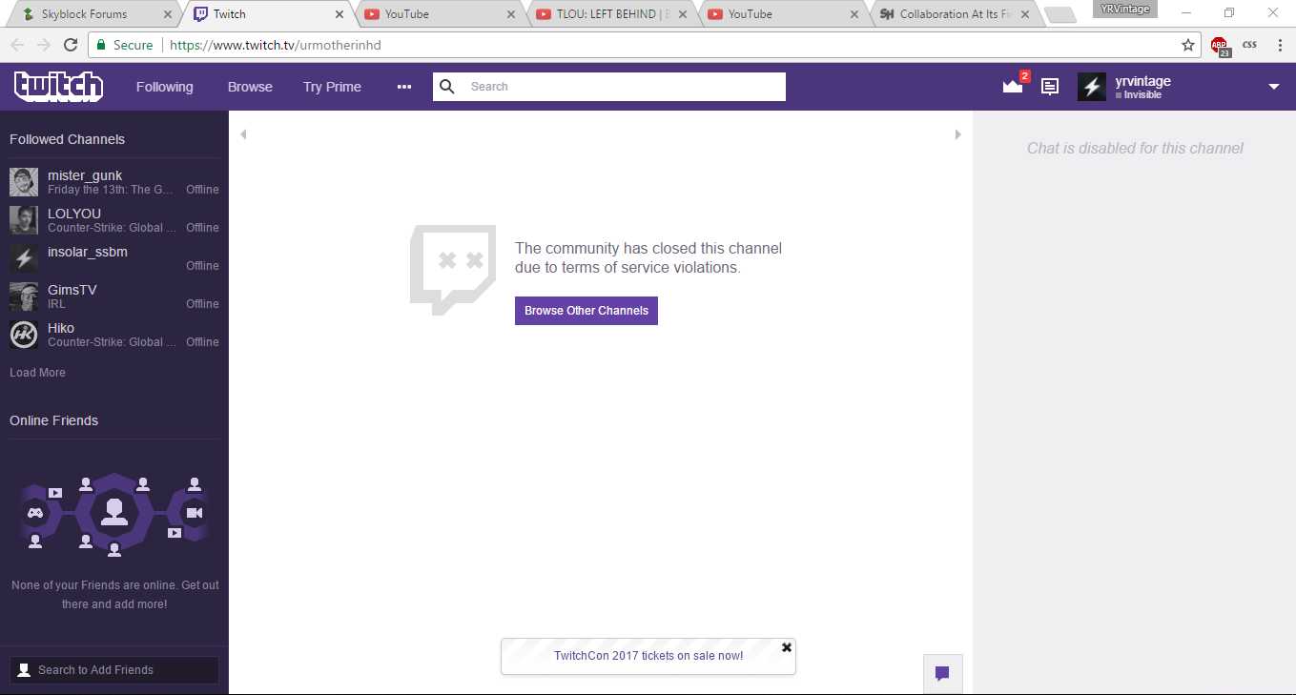Open TwitchCon 2017 tickets link
This screenshot has height=695, width=1296.
tap(648, 656)
